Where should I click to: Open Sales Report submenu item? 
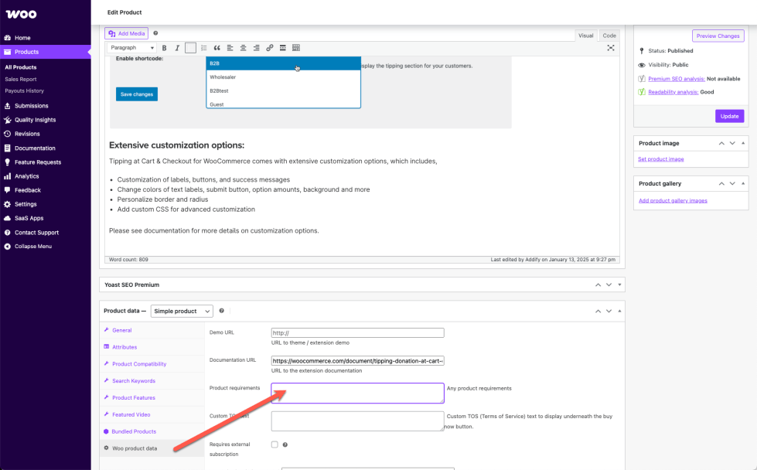tap(21, 79)
